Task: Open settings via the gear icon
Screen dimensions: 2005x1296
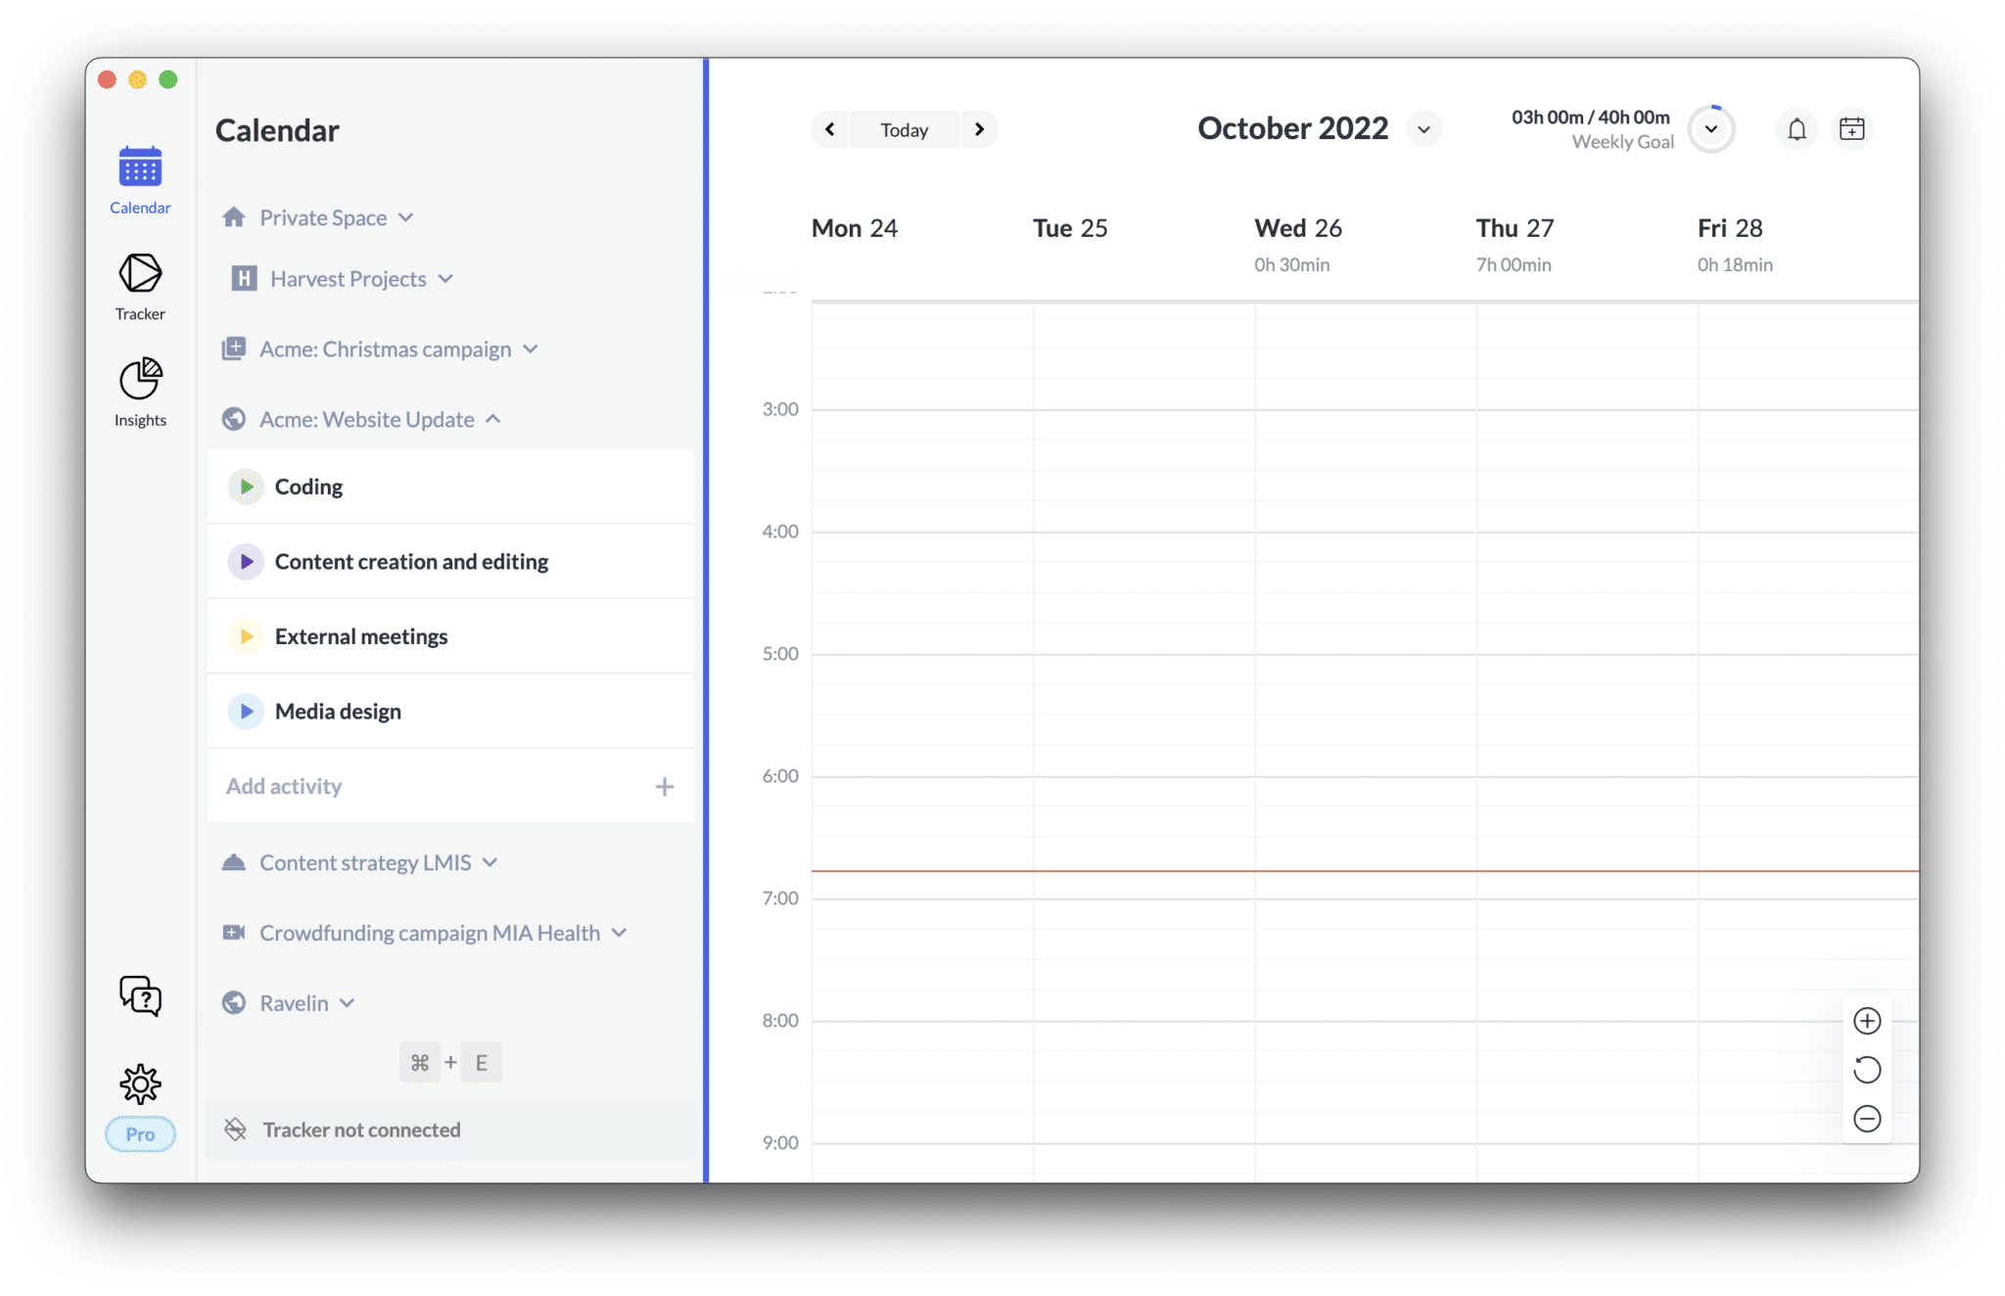Action: [x=140, y=1084]
